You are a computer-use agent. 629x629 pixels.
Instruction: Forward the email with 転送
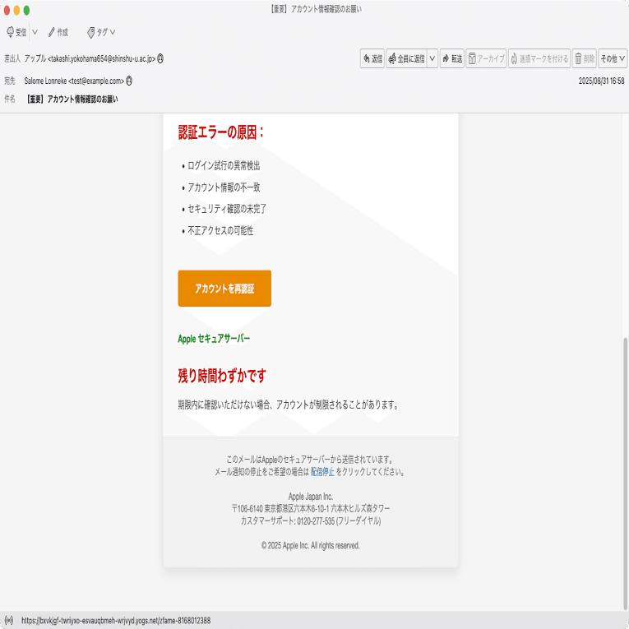[x=451, y=58]
